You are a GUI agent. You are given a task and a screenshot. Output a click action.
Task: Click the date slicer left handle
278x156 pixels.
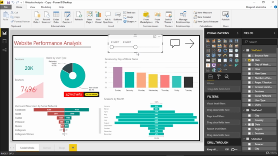pyautogui.click(x=112, y=47)
